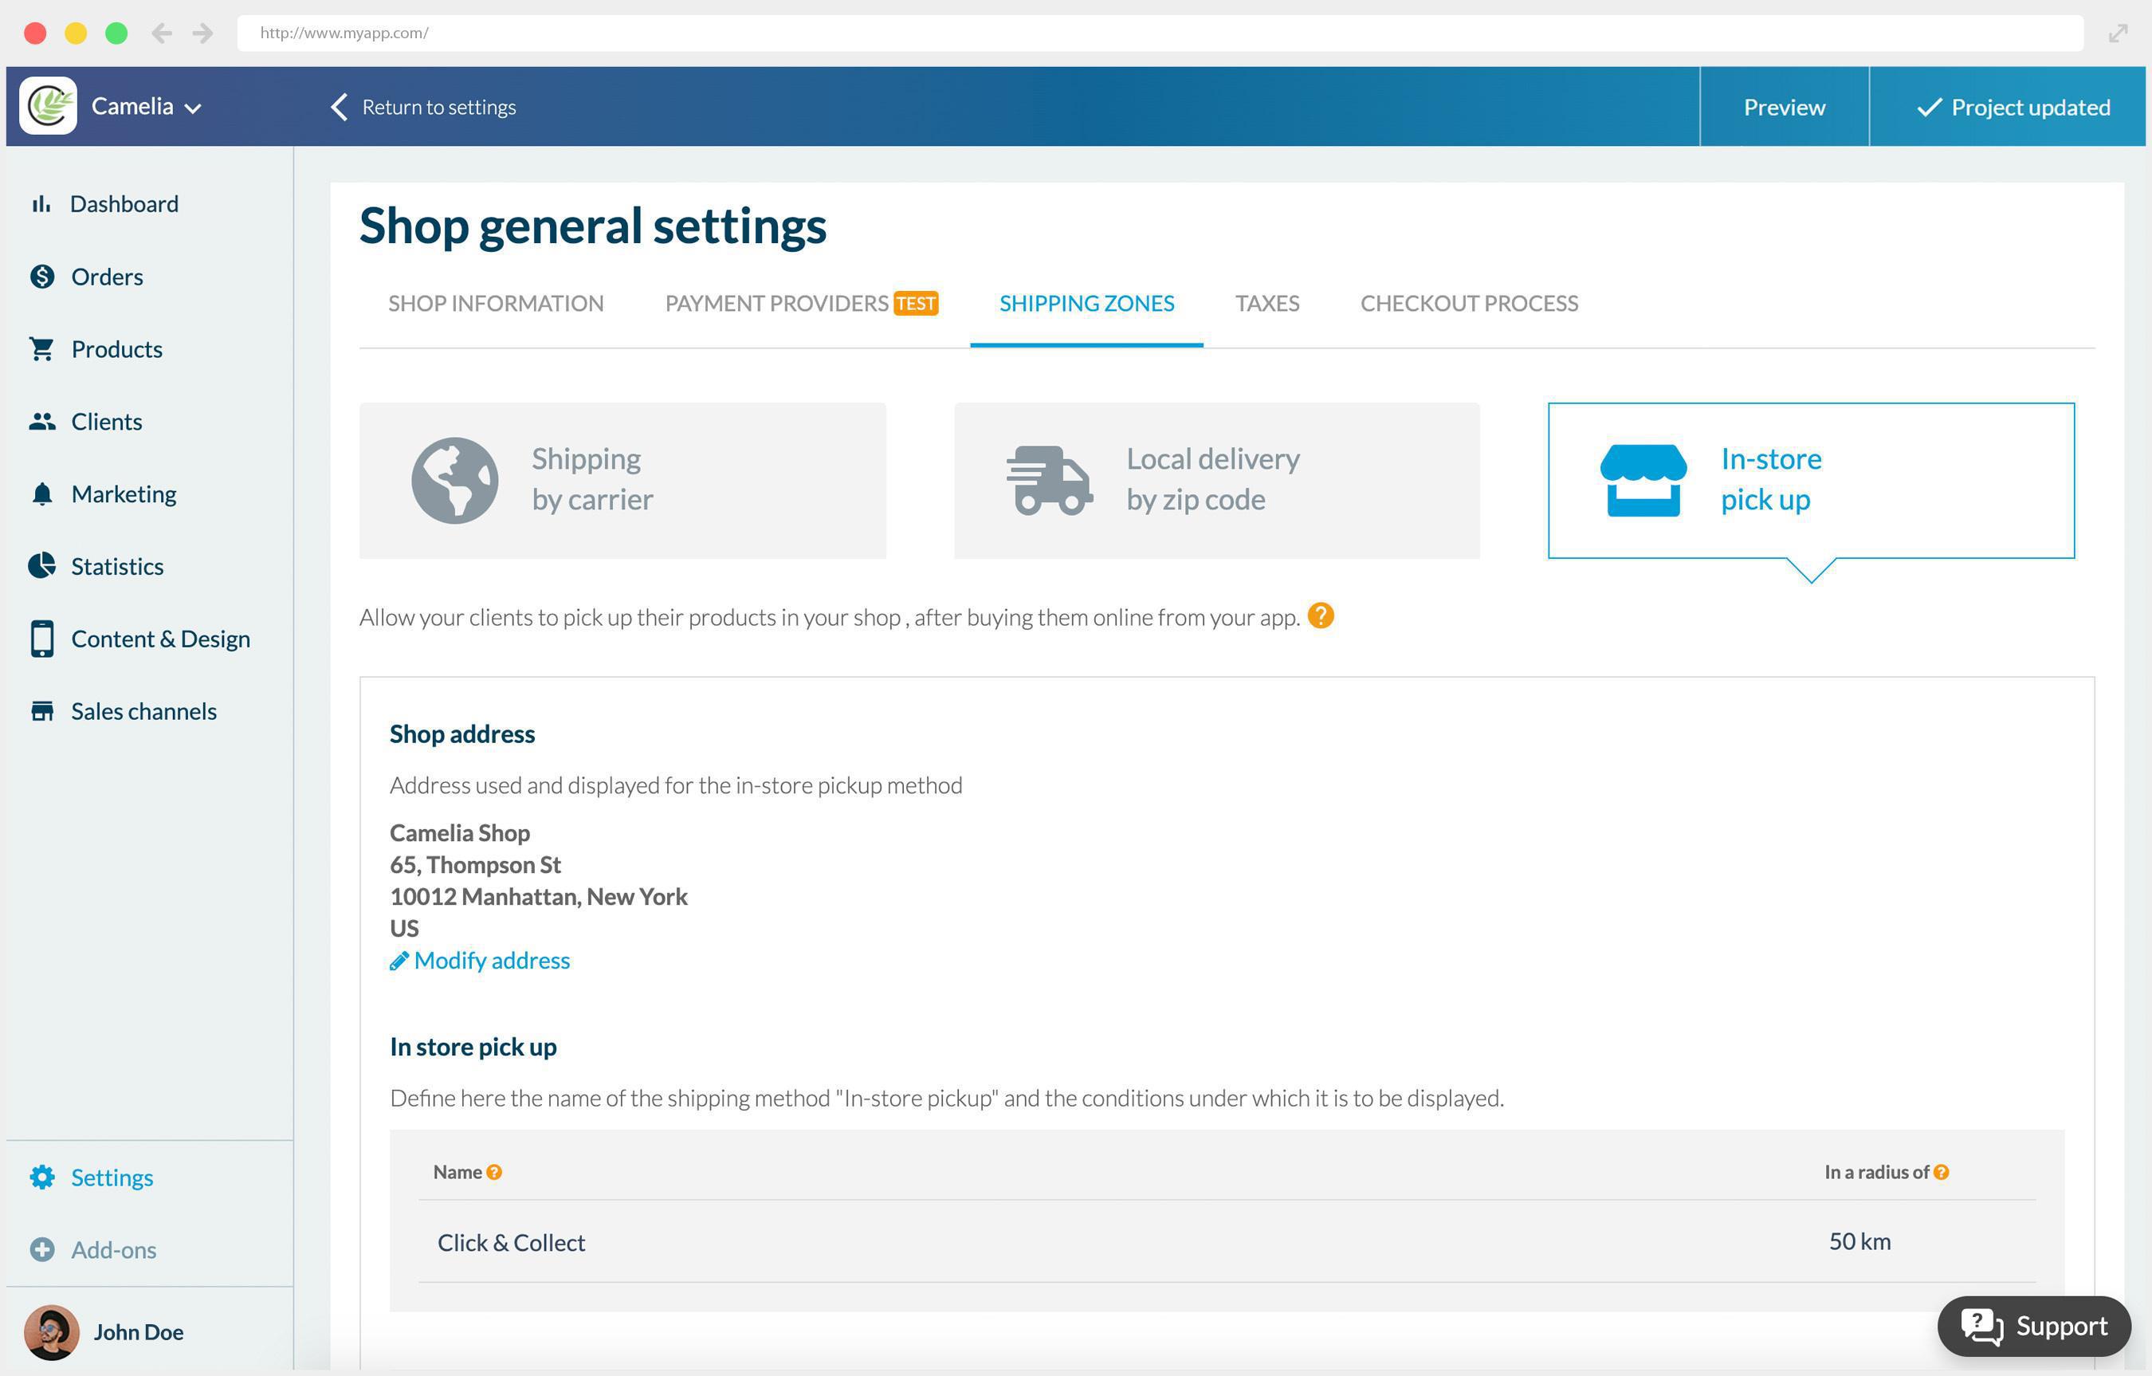Open Content & Design phone icon
The image size is (2152, 1376).
coord(43,639)
